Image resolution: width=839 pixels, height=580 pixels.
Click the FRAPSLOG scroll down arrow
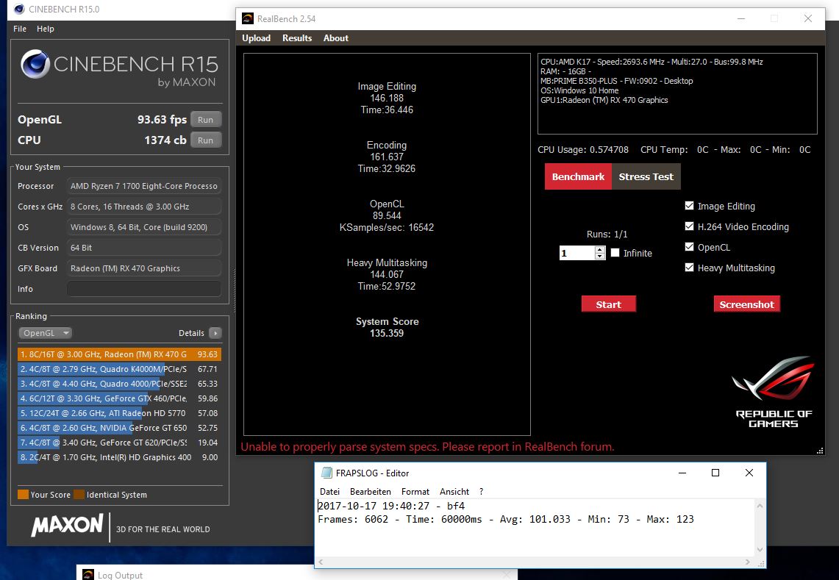point(760,550)
